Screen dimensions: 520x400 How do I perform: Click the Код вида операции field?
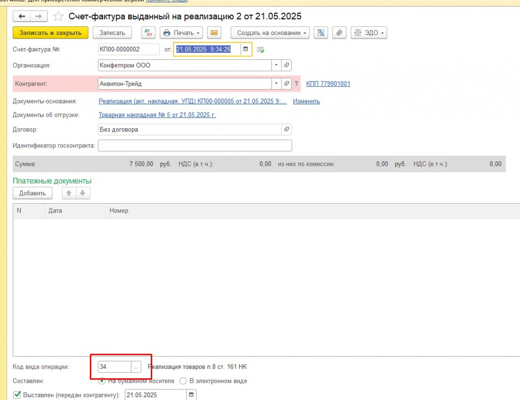coord(115,367)
